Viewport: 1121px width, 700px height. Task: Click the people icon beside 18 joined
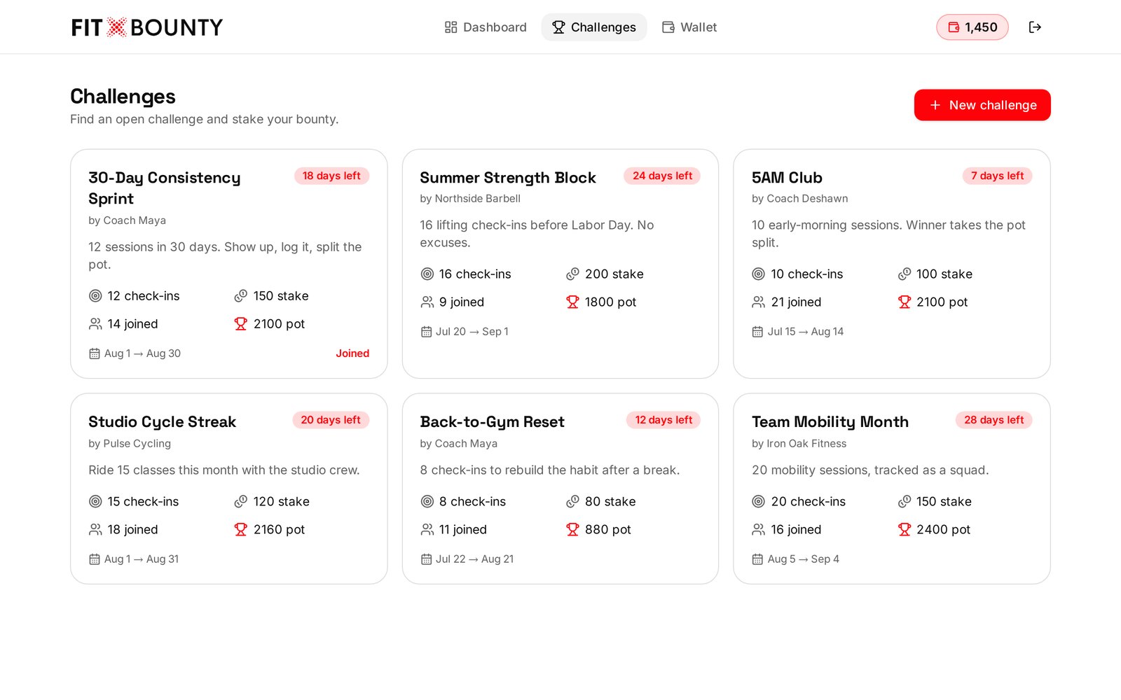point(95,530)
